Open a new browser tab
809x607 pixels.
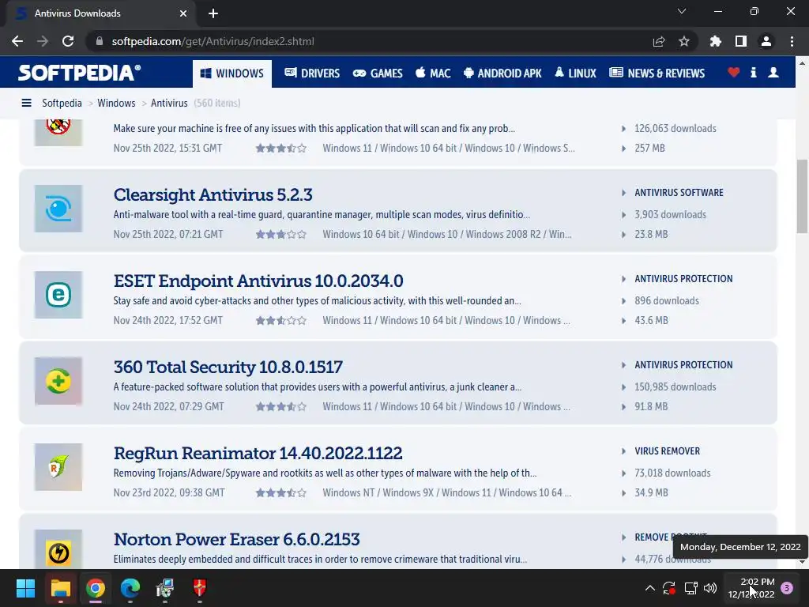[x=213, y=13]
